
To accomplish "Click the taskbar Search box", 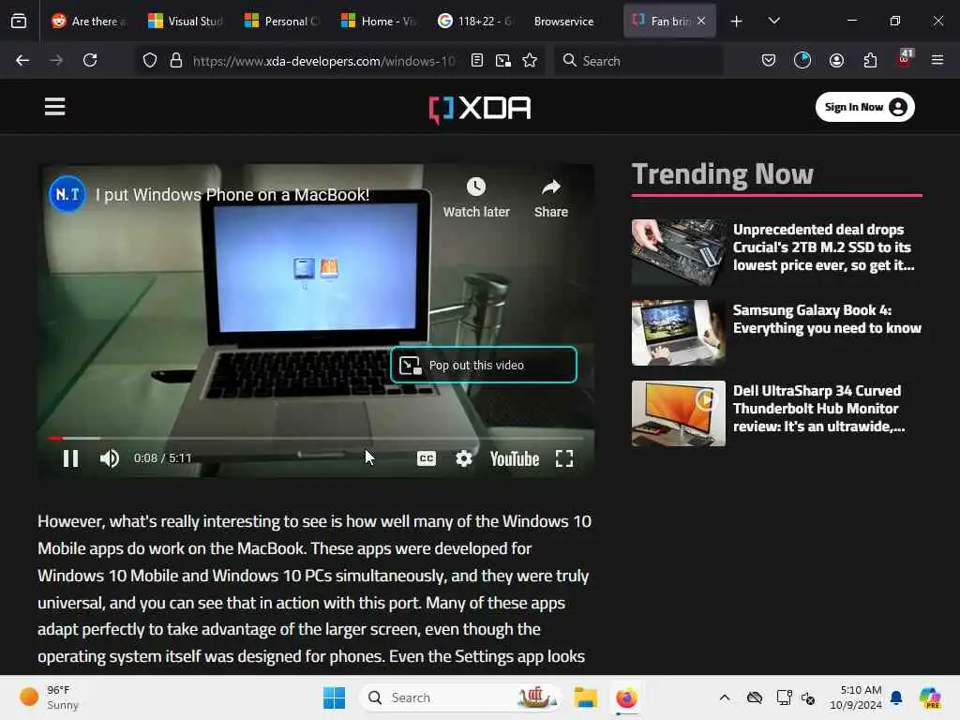I will pos(460,697).
